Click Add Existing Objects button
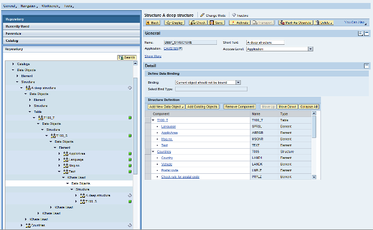Screen dimensions: 373x230 click(x=202, y=107)
